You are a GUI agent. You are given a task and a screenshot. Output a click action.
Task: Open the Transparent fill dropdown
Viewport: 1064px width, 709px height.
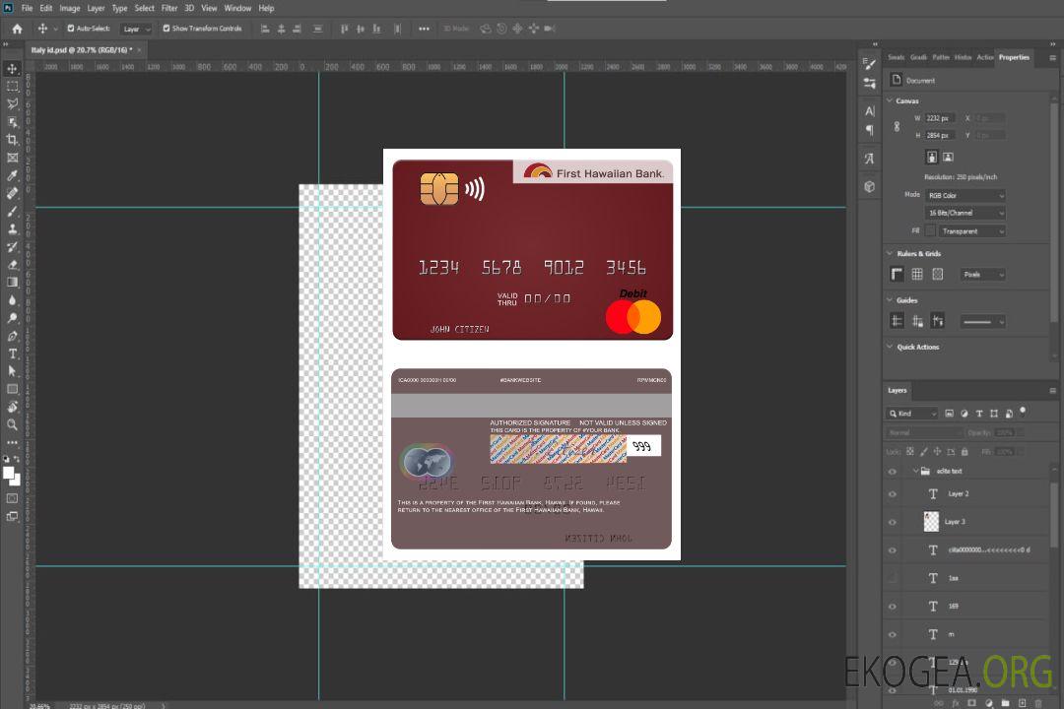coord(971,231)
